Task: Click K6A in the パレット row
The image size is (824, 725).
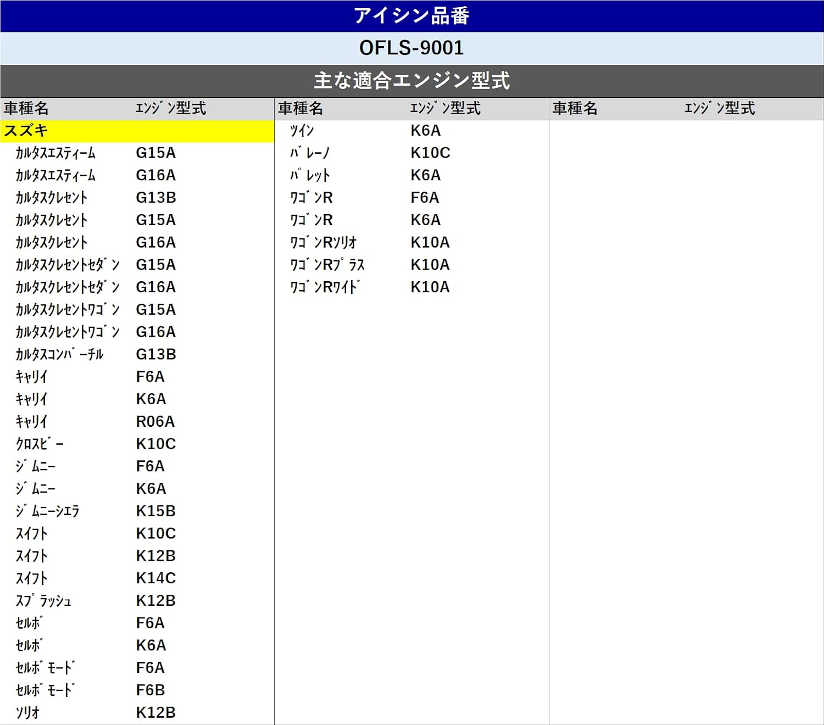Action: pyautogui.click(x=426, y=175)
